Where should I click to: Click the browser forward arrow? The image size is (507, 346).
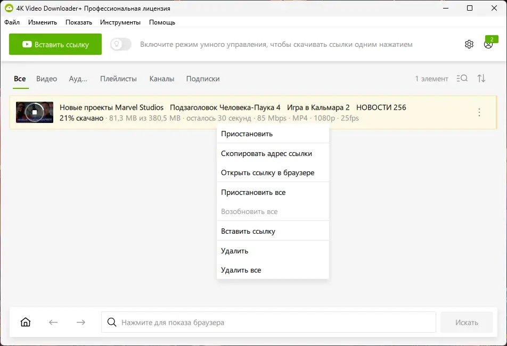81,322
